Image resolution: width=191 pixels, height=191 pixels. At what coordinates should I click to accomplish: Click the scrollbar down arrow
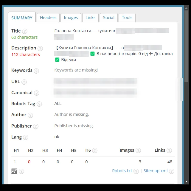click(x=186, y=181)
